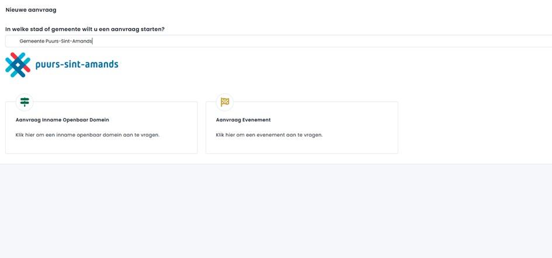Click the Puurs-Sint-Amands cross logo emblem

(x=18, y=65)
